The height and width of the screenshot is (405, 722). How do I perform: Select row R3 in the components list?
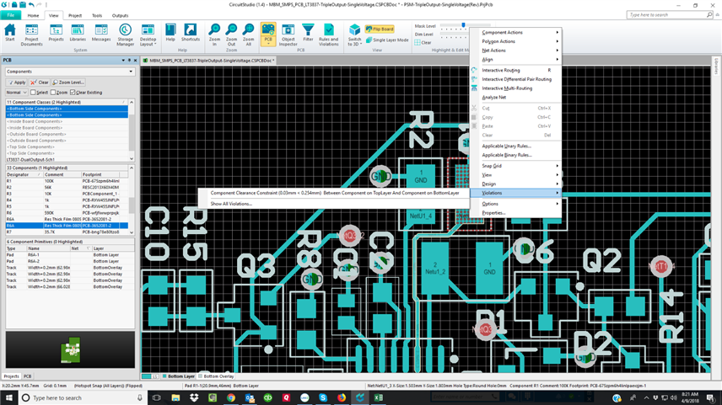(9, 193)
